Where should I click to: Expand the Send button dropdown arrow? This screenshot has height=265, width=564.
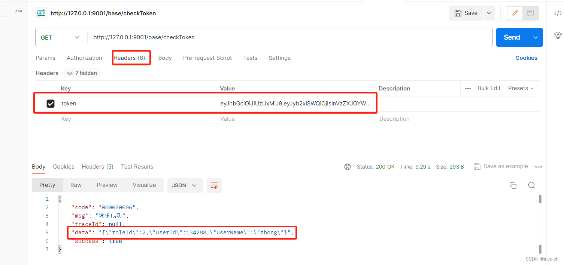pos(535,37)
